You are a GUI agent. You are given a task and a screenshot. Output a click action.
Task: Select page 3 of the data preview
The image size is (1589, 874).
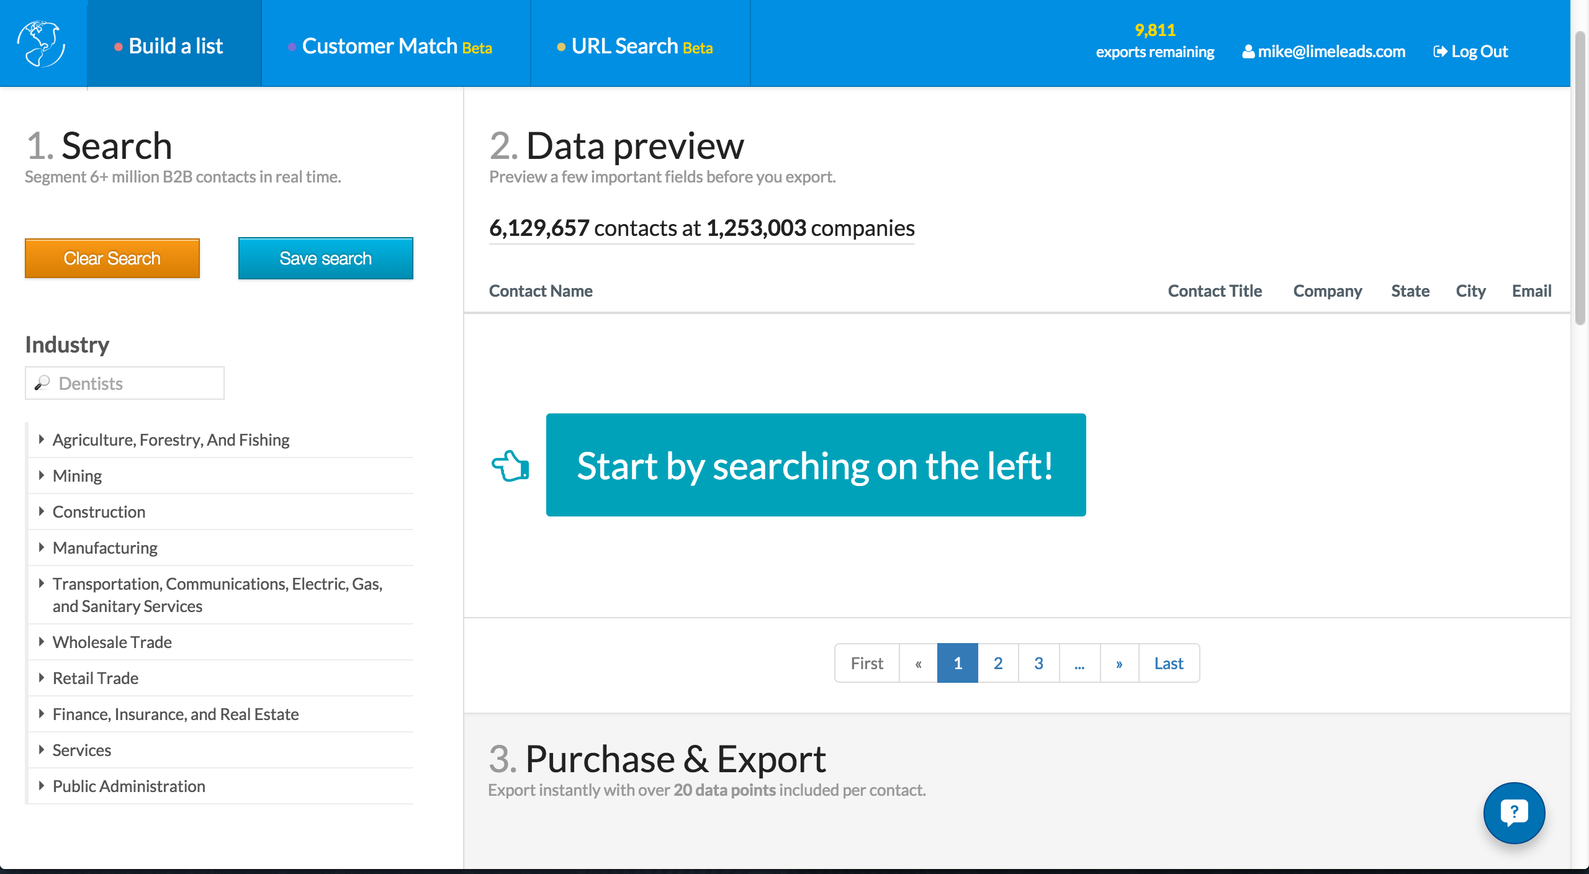[1038, 663]
